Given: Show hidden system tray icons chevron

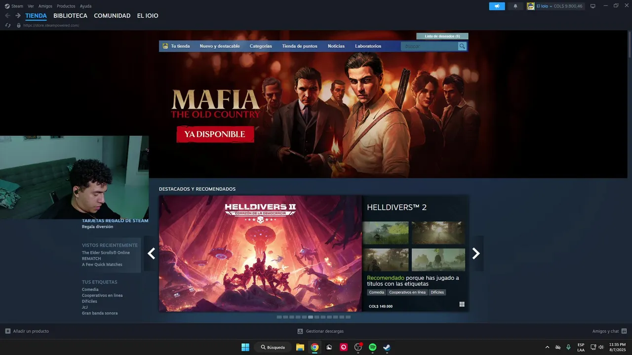Looking at the screenshot, I should (547, 347).
